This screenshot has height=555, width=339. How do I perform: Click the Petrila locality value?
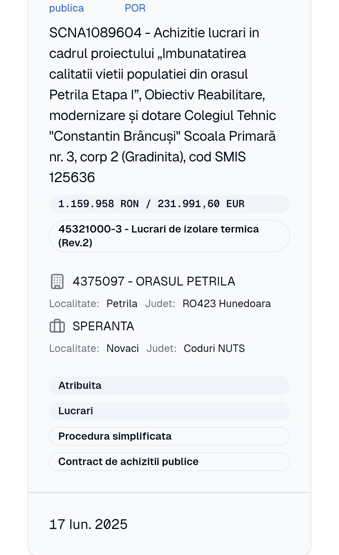tap(122, 304)
